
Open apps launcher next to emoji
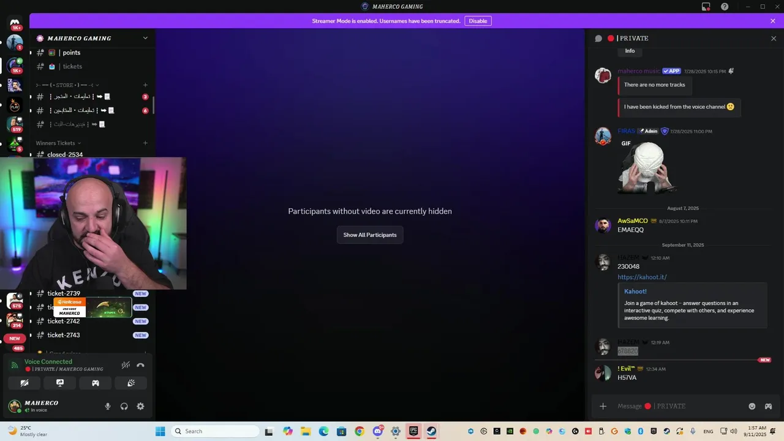(x=768, y=406)
